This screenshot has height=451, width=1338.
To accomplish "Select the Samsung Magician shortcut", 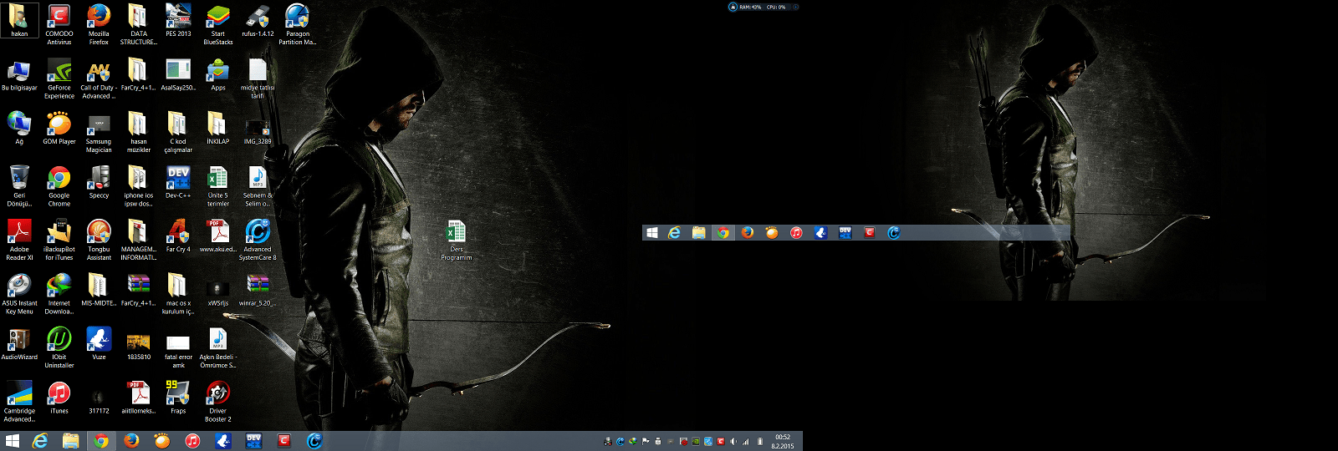I will [x=99, y=132].
